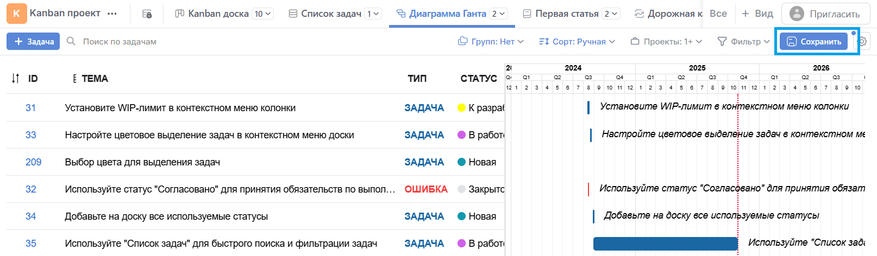Click the locked view icon in header
The image size is (877, 256).
coord(147,14)
